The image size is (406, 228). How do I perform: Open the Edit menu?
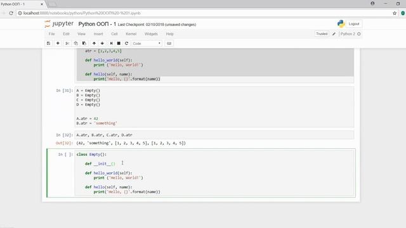click(x=66, y=34)
